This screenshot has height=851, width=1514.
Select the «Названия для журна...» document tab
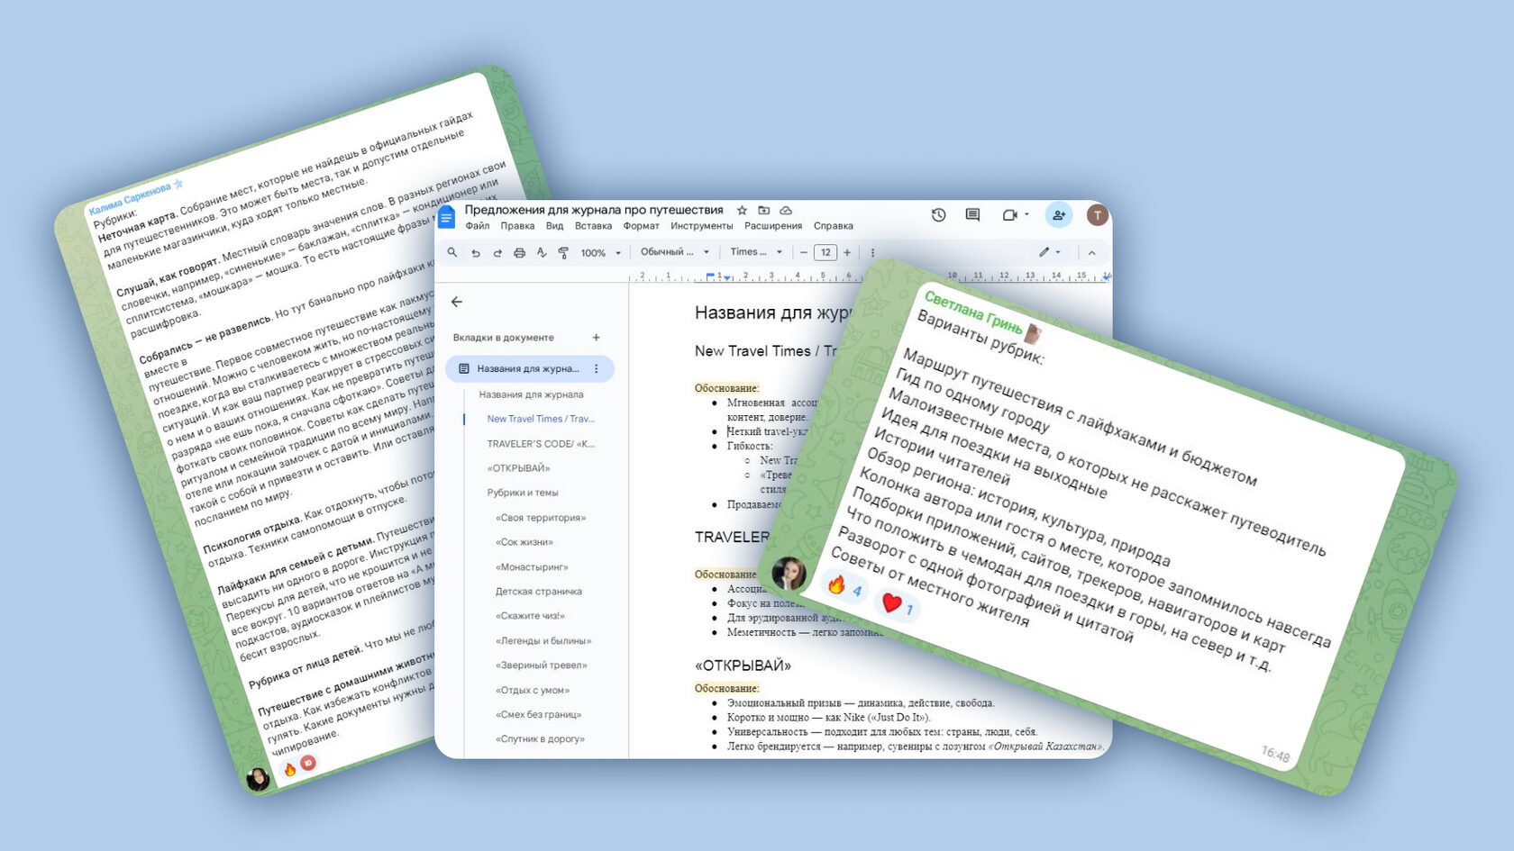530,368
